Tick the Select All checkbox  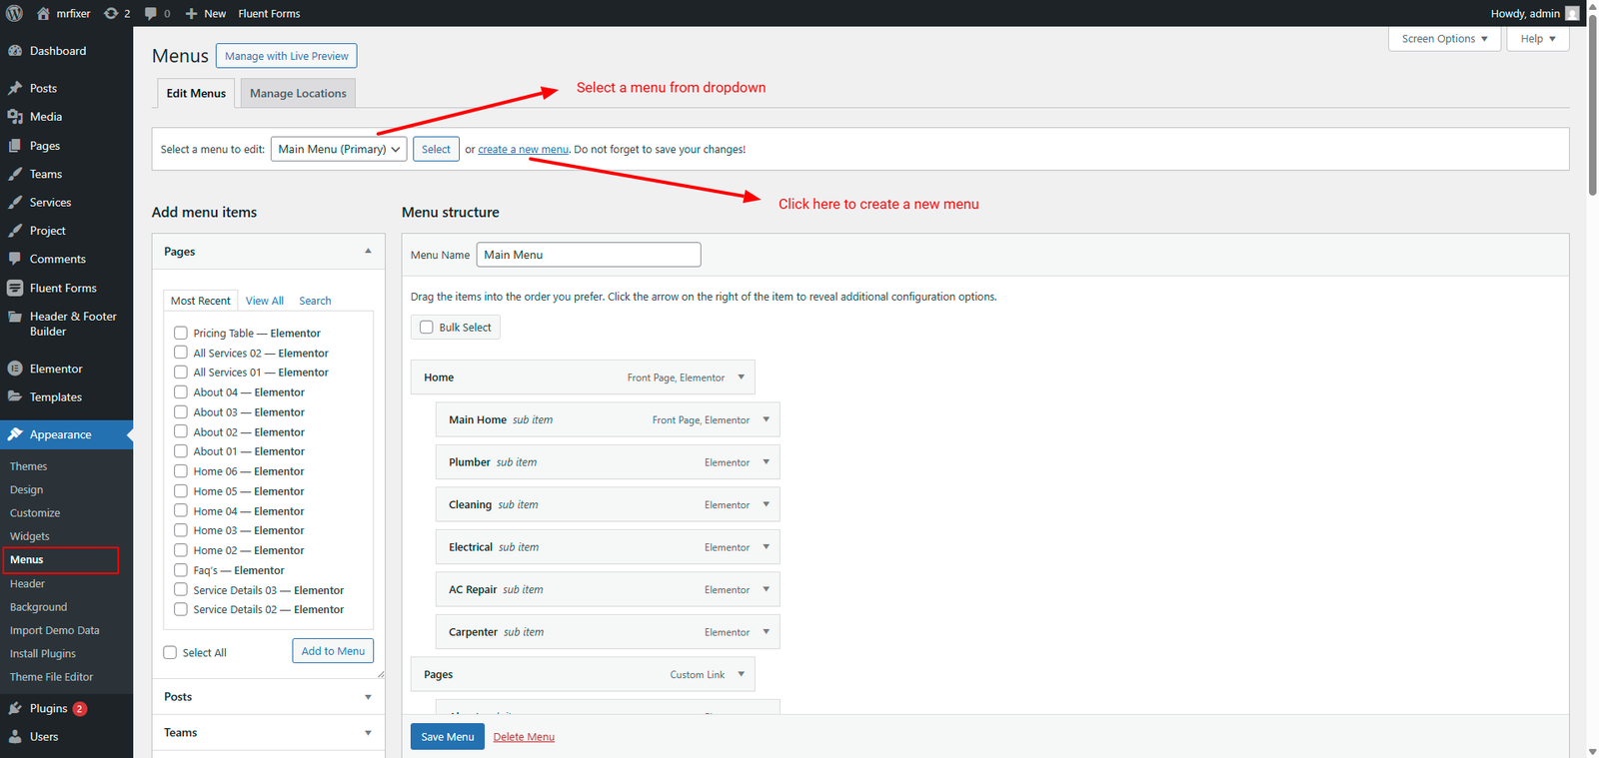pos(170,653)
